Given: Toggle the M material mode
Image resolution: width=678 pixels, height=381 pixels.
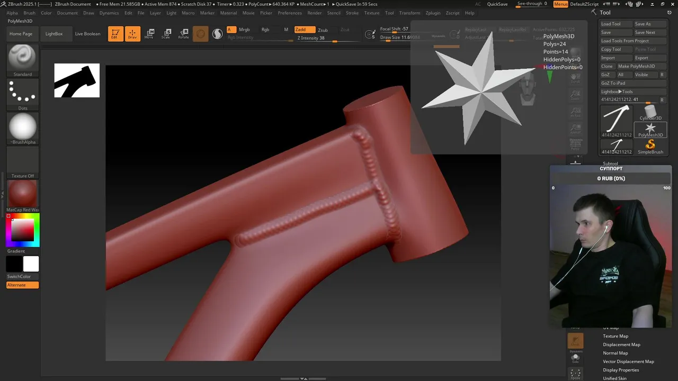Looking at the screenshot, I should [x=286, y=30].
